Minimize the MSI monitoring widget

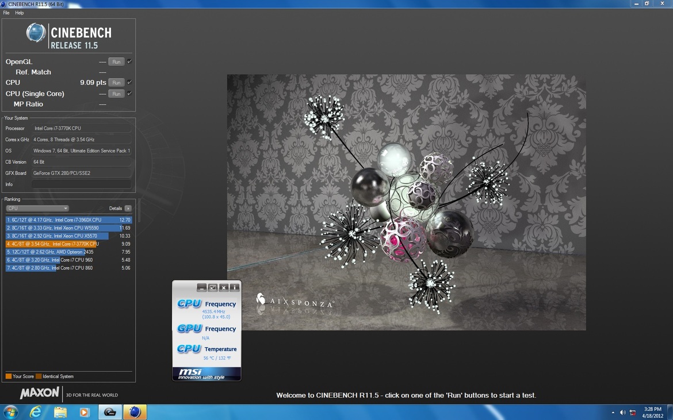(x=202, y=288)
